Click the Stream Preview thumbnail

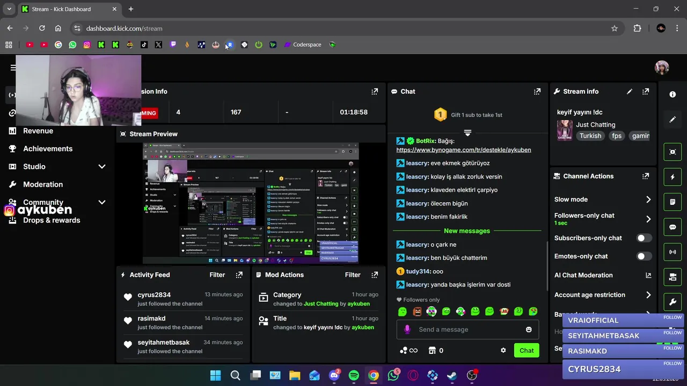coord(251,204)
